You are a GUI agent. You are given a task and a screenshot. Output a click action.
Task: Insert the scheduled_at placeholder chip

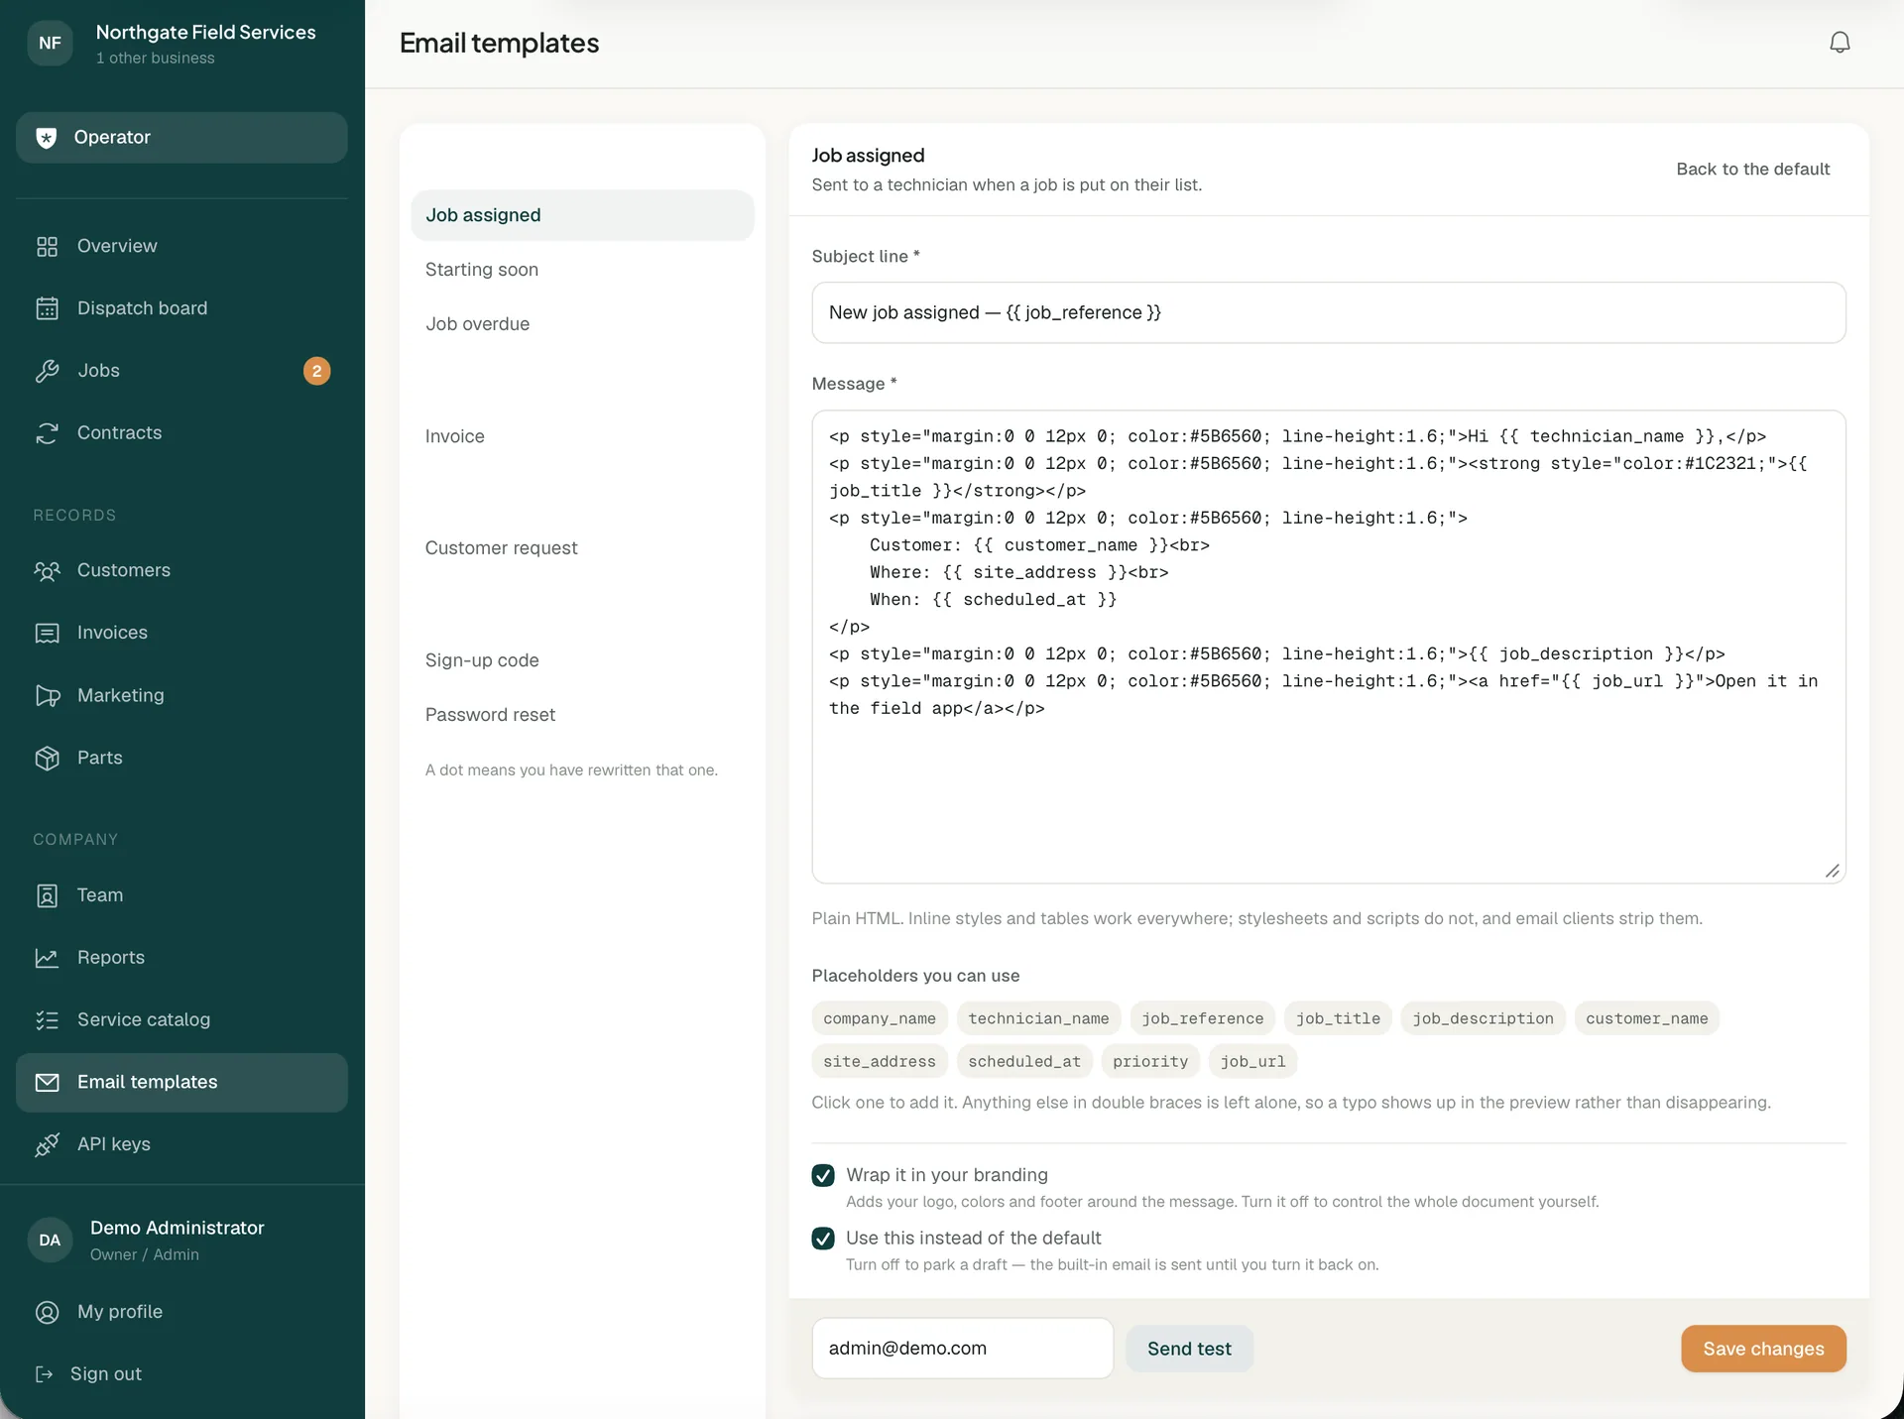coord(1024,1061)
